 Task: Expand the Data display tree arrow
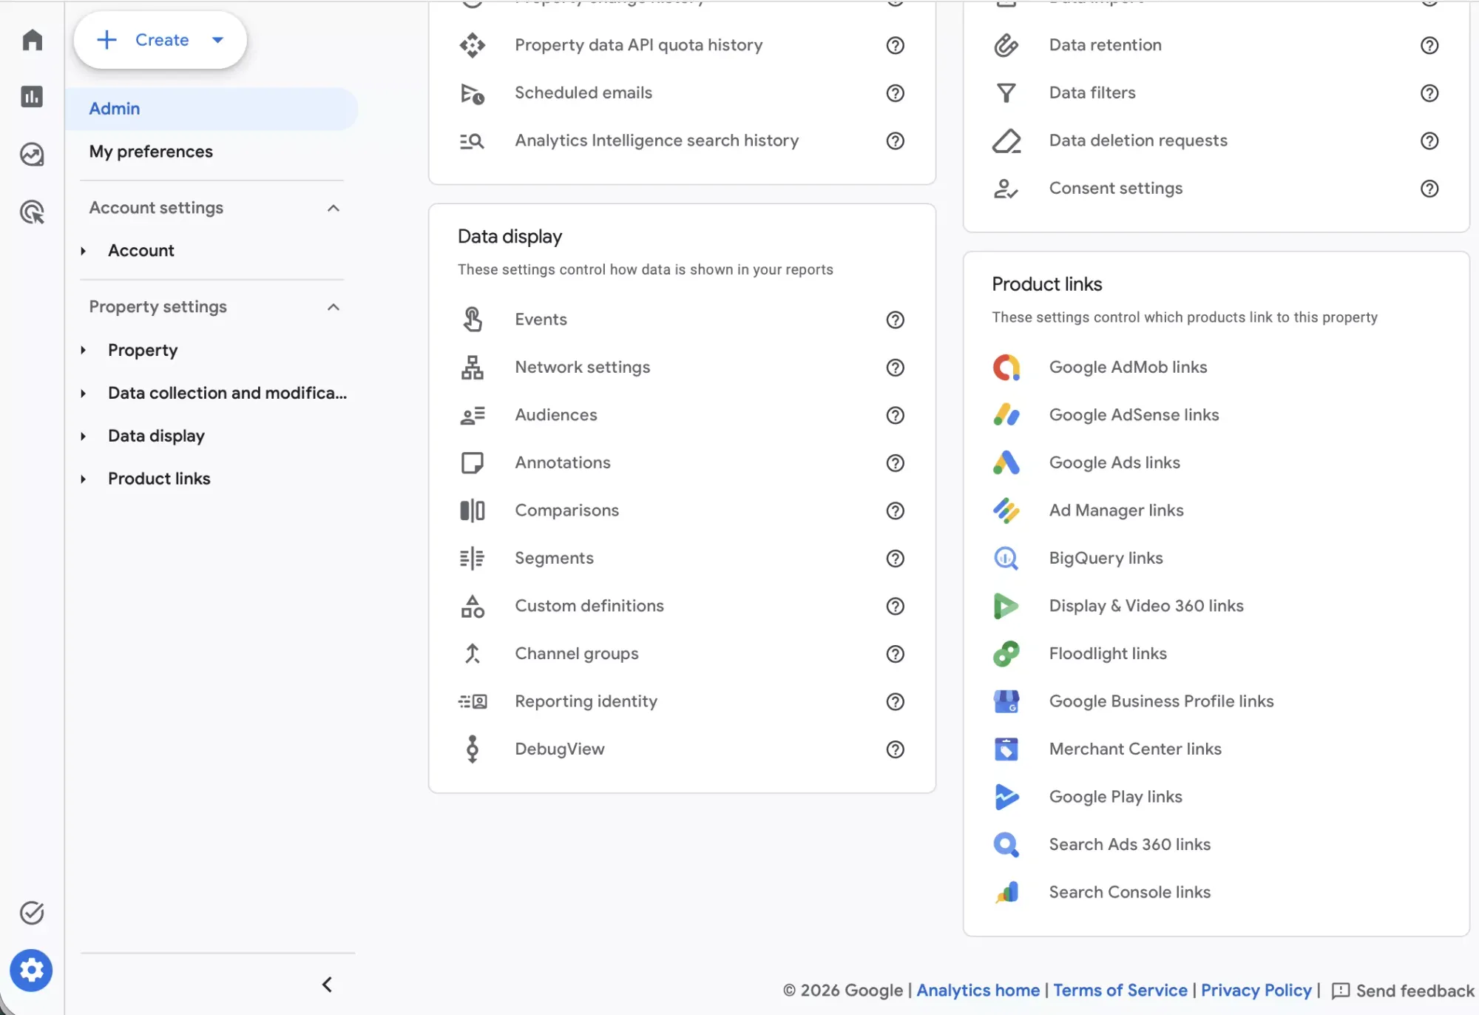(x=84, y=436)
